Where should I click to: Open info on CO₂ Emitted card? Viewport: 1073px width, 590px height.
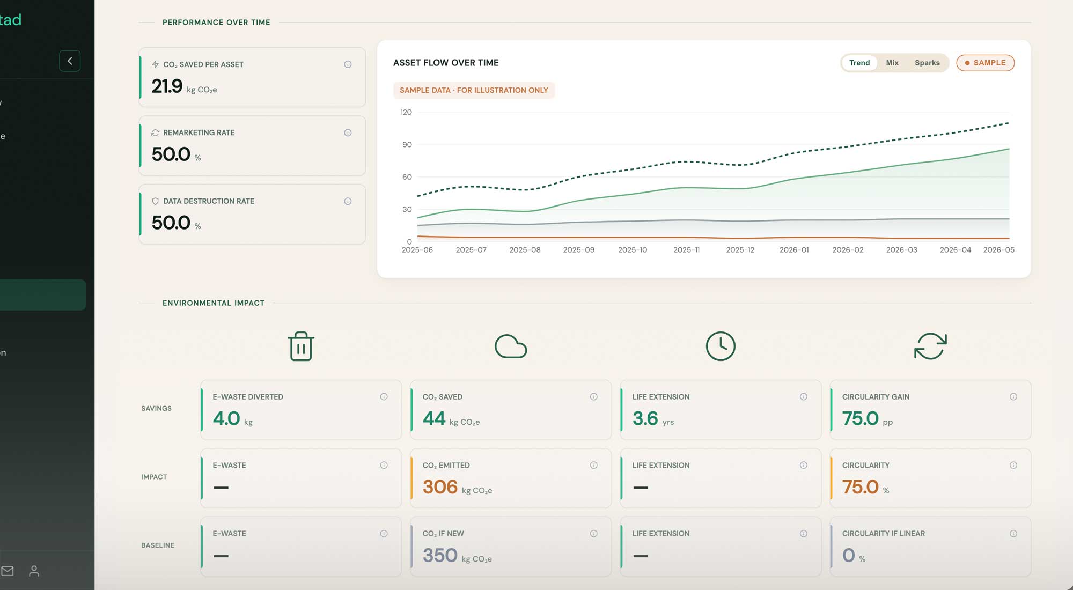click(594, 466)
